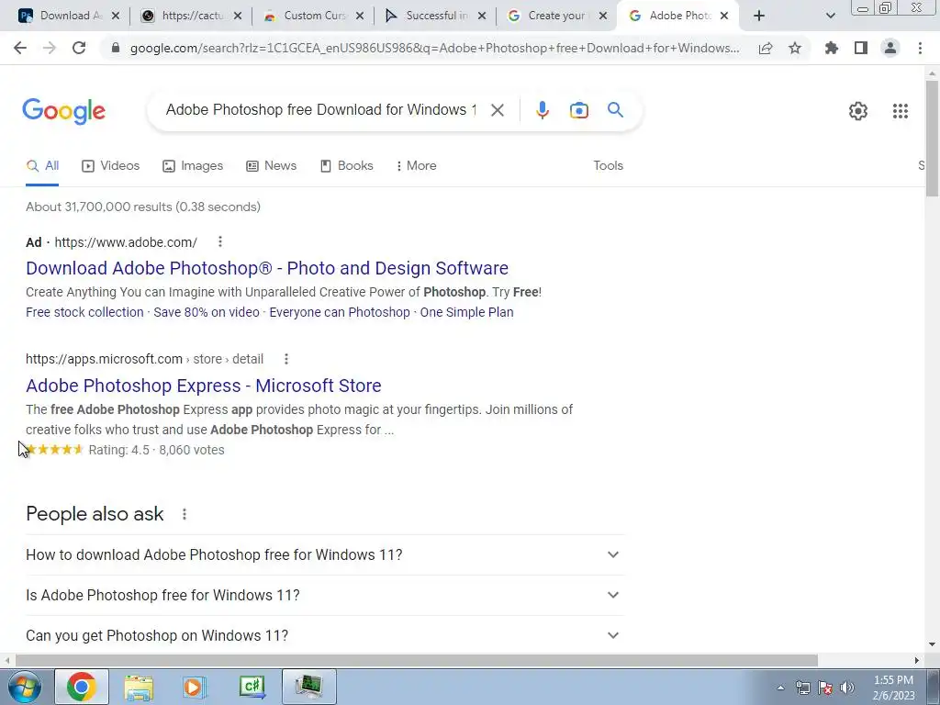Open search Tools options
This screenshot has height=705, width=940.
point(608,166)
